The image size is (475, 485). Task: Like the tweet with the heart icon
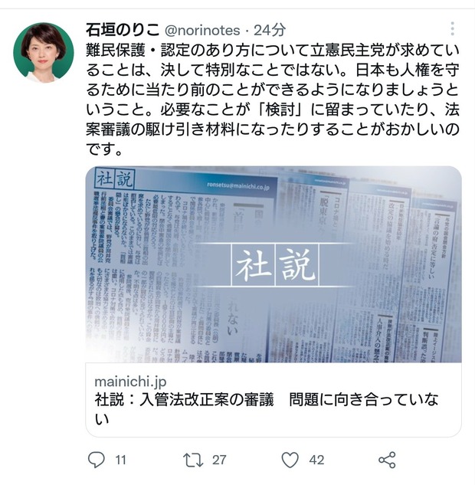[290, 460]
